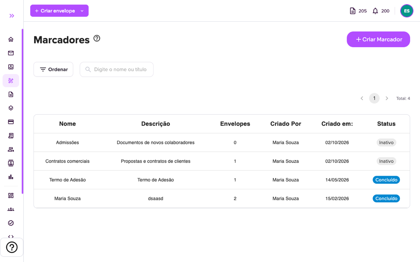
Task: Click the Concluído badge for Termo de Adesão
Action: (386, 180)
